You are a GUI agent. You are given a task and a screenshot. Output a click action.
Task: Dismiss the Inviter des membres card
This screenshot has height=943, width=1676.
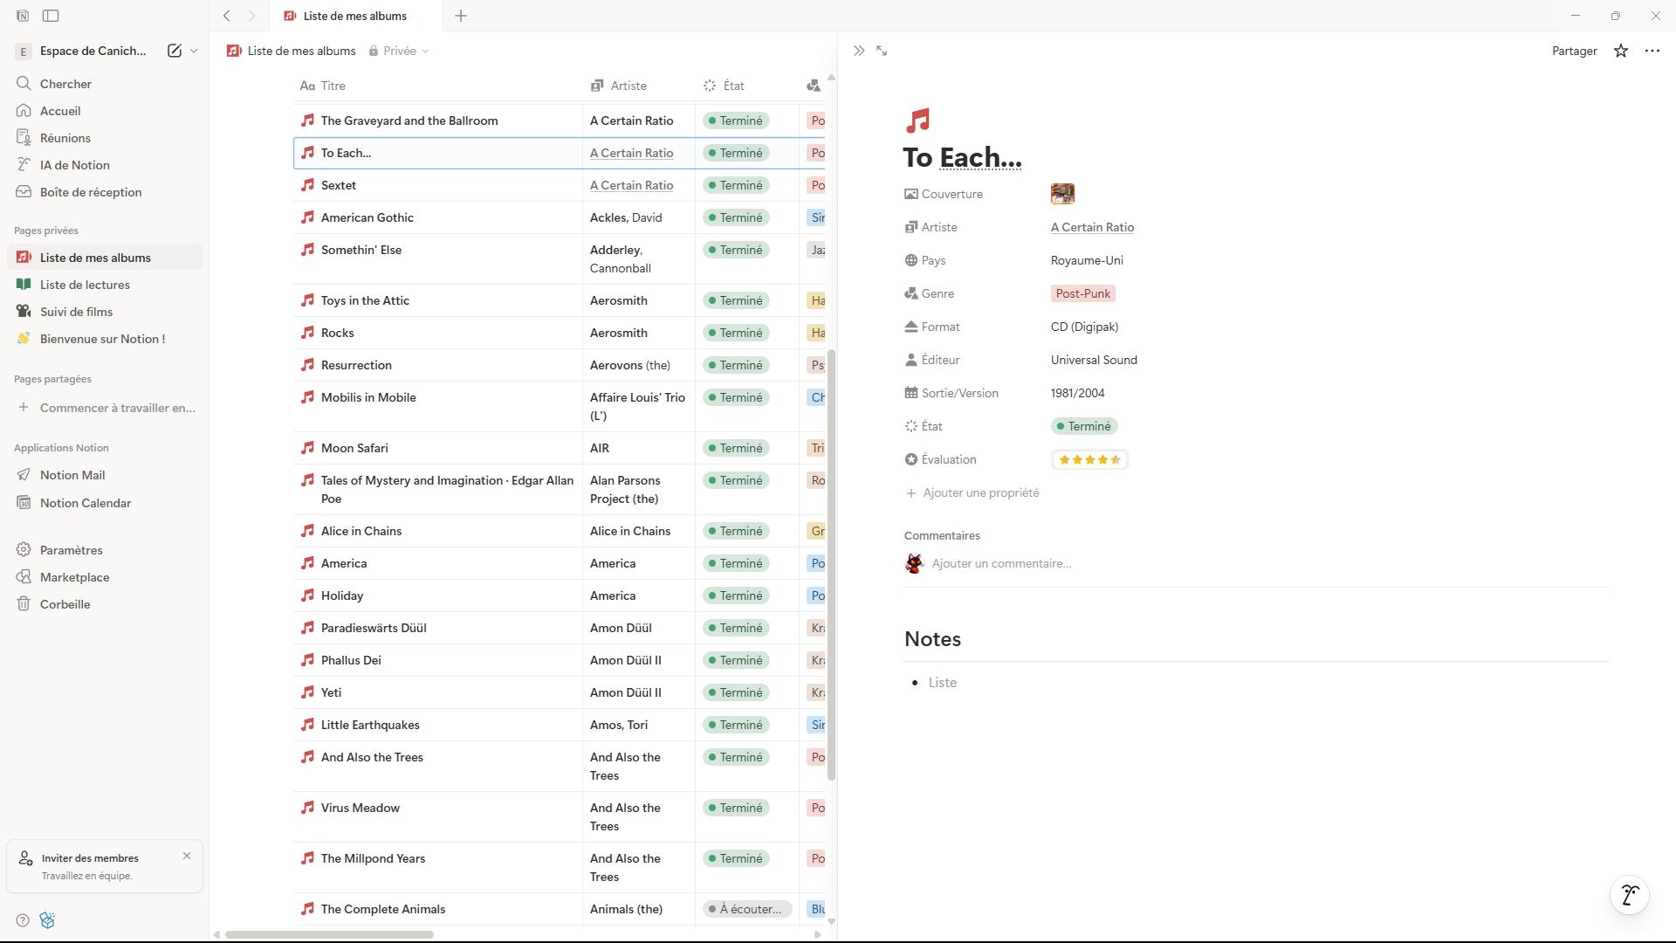[187, 856]
